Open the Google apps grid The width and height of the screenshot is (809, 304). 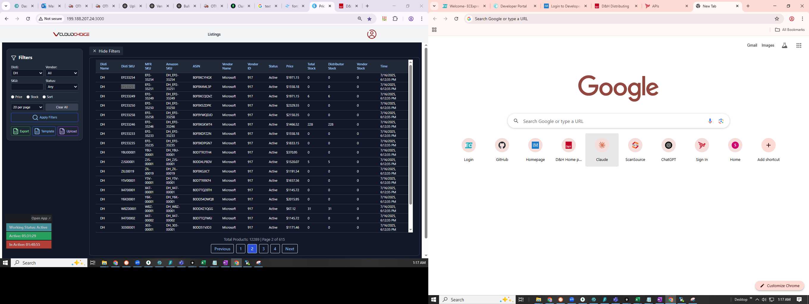tap(799, 45)
